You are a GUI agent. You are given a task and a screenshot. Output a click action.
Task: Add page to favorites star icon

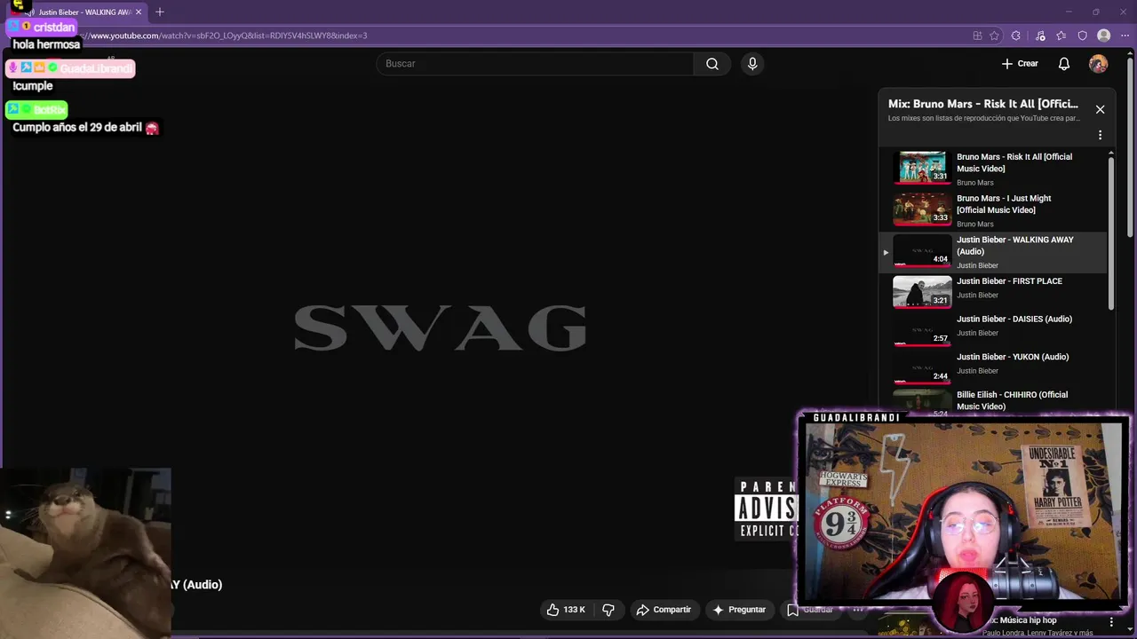tap(994, 35)
